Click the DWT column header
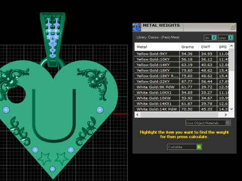The image size is (242, 181). pyautogui.click(x=208, y=47)
